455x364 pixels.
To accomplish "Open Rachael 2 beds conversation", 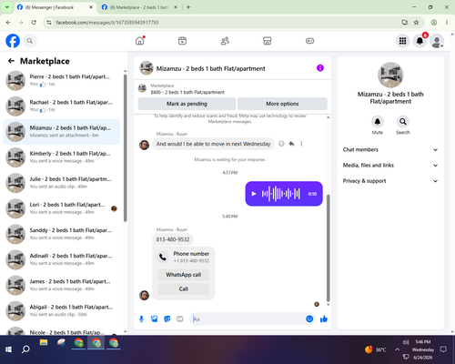I will coord(61,106).
